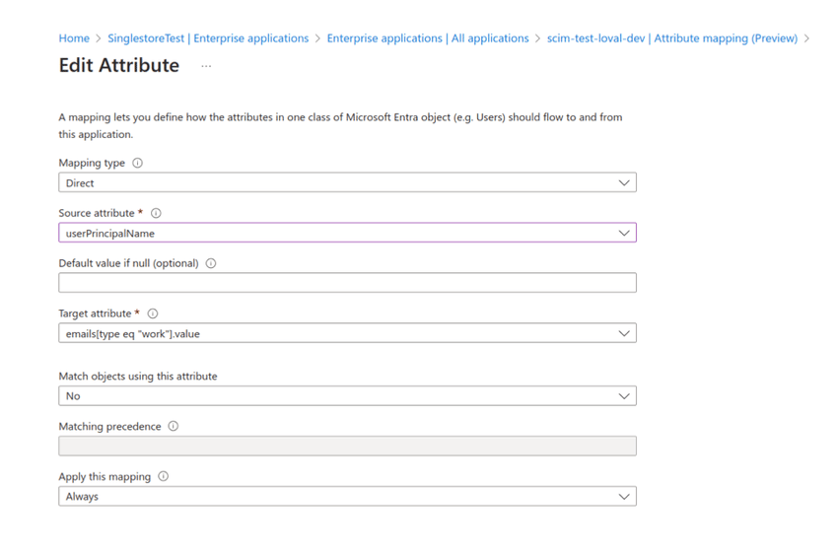Click the Edit Attribute page heading
The height and width of the screenshot is (556, 838).
[119, 66]
